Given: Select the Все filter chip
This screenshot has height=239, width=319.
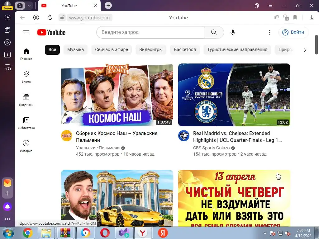Looking at the screenshot, I should [52, 49].
